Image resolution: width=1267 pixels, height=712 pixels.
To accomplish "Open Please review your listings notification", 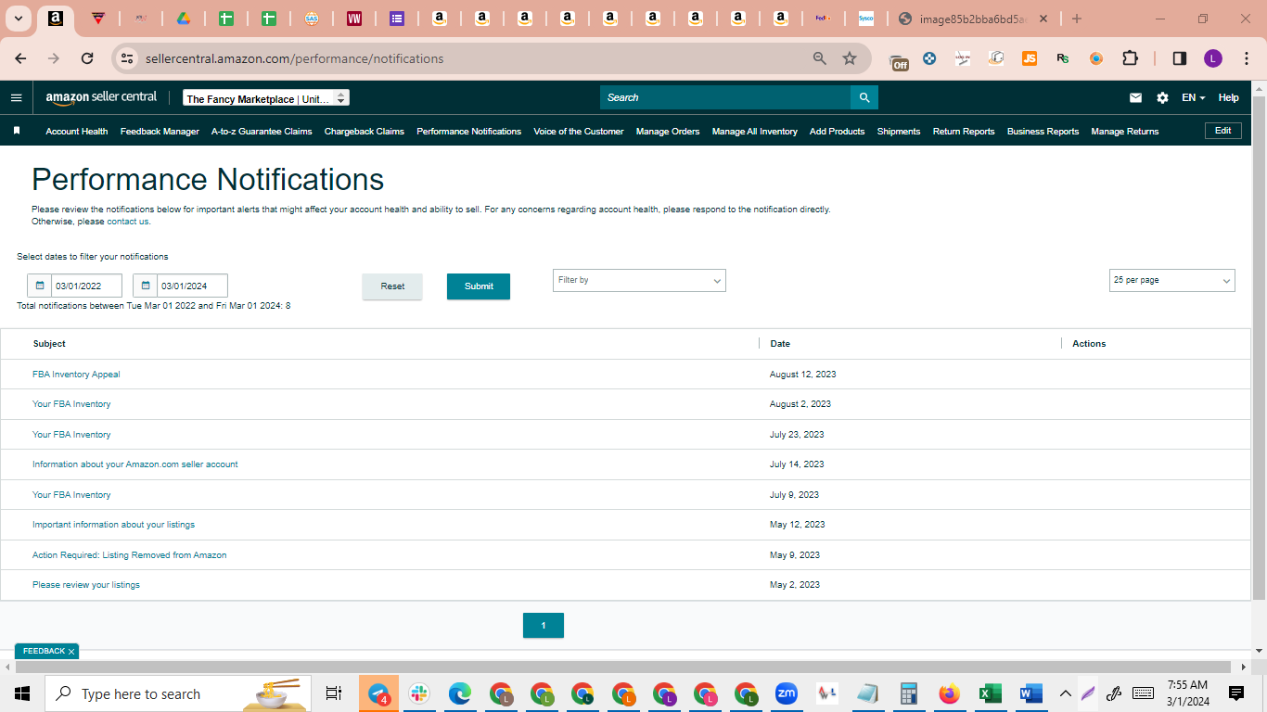I will [x=86, y=585].
